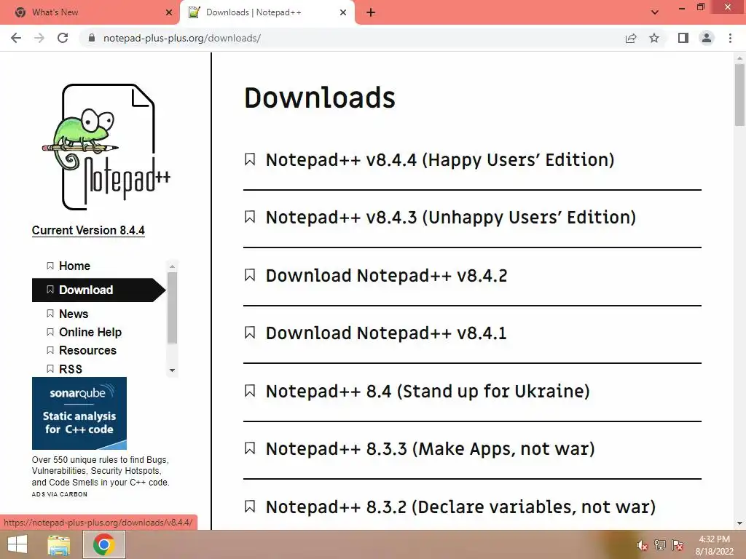Click bookmark icon beside Download Notepad++ v8.4.1
746x559 pixels.
pos(250,333)
